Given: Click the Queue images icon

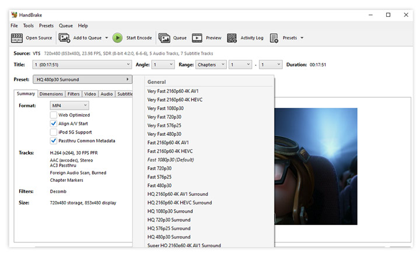Looking at the screenshot, I should [x=164, y=38].
